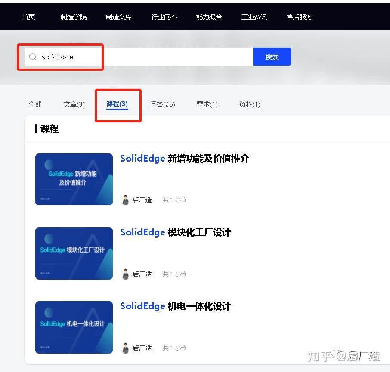
Task: Click the 后厂造 avatar on the first course
Action: point(125,199)
